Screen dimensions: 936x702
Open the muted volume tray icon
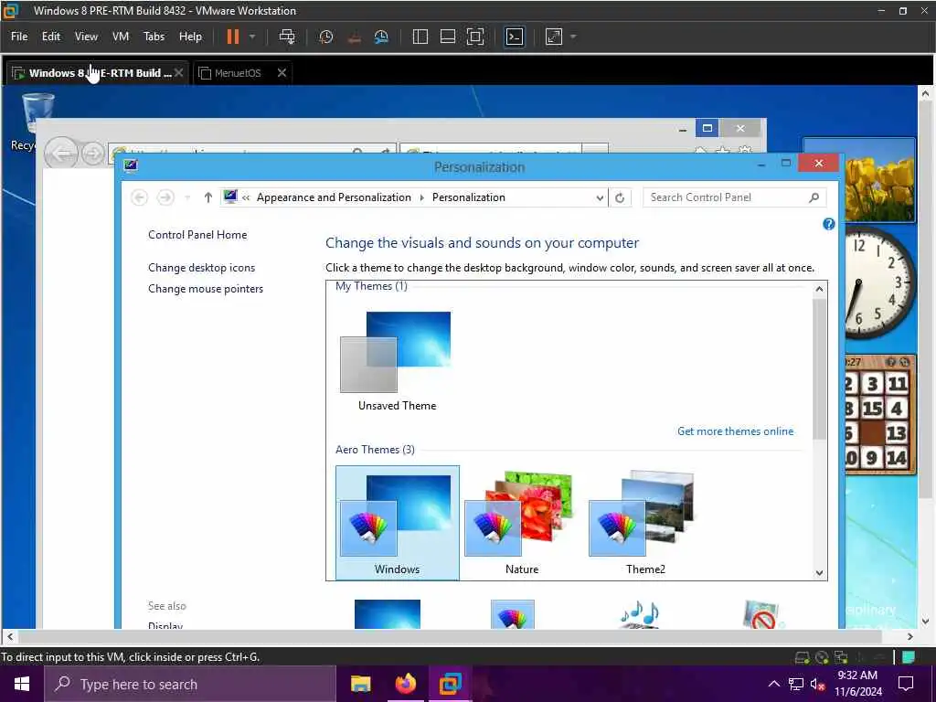coord(818,684)
